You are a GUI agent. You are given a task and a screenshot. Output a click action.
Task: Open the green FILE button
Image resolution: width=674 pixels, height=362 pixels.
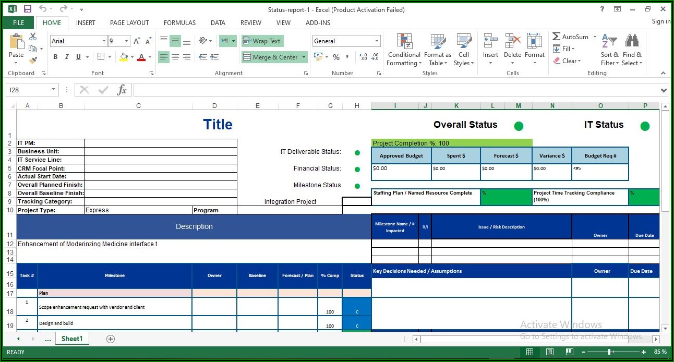coord(18,23)
